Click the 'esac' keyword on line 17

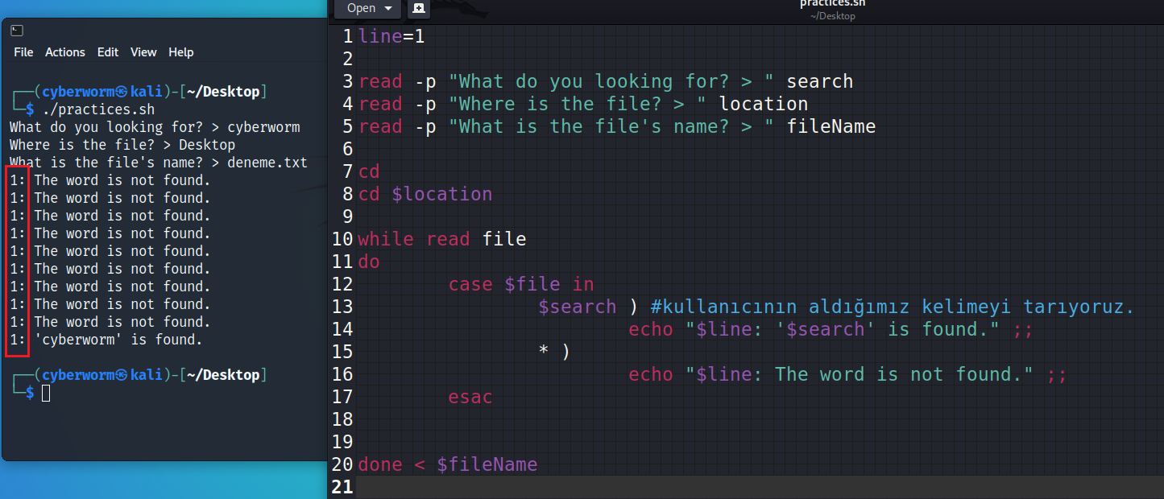(x=470, y=397)
